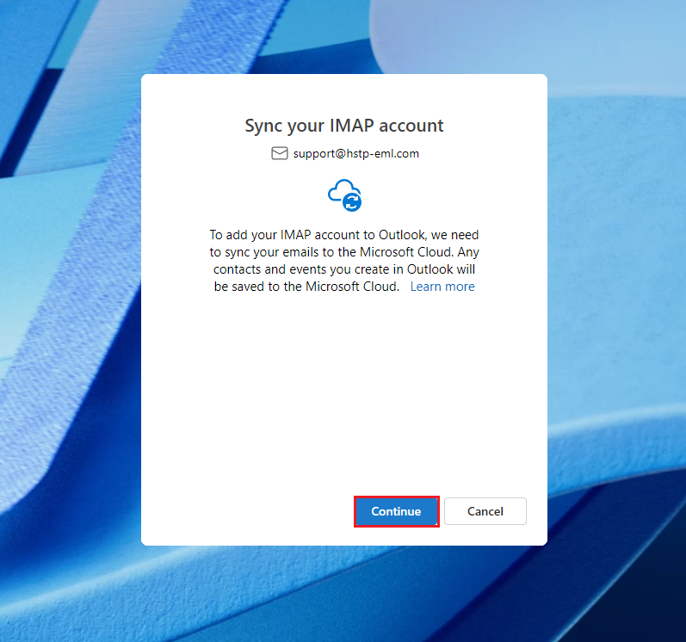This screenshot has width=686, height=642.
Task: Click the blank center of the dialog
Action: pyautogui.click(x=343, y=387)
